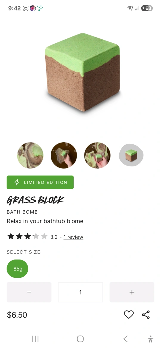This screenshot has width=161, height=349.
Task: Open Android recent apps button
Action: 35,339
